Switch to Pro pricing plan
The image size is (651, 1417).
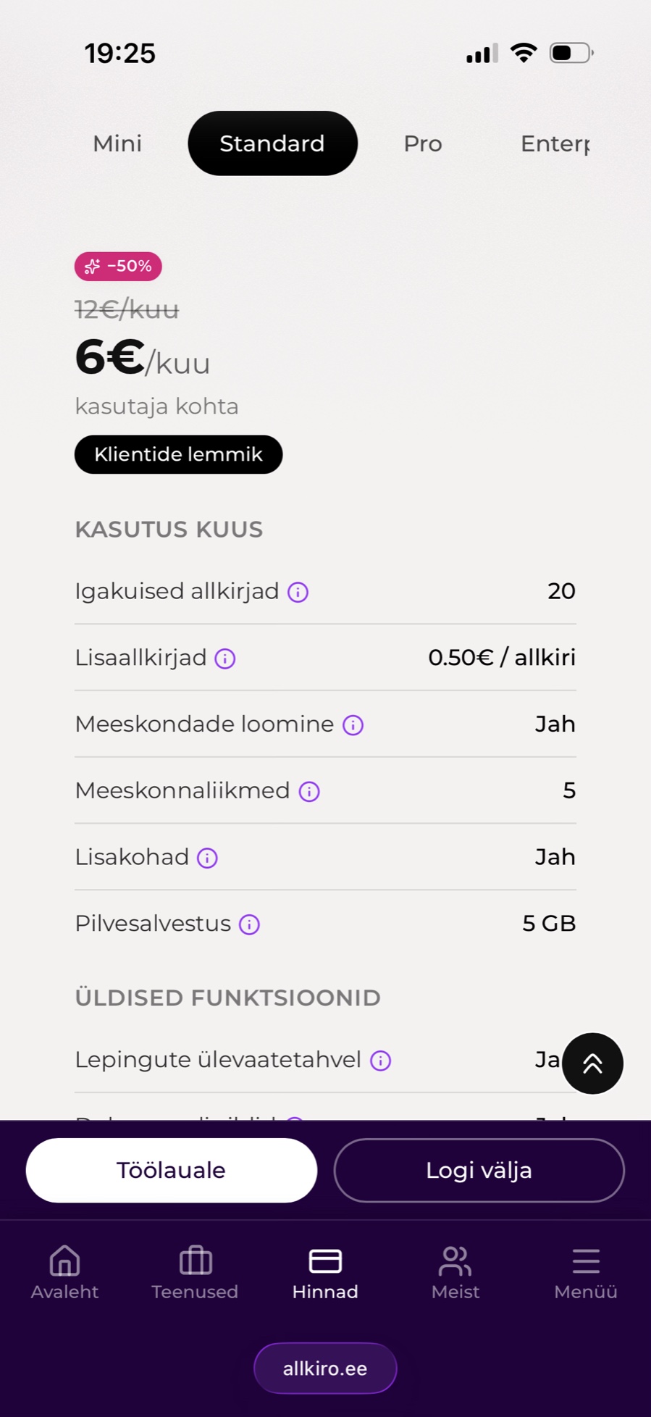pos(423,143)
